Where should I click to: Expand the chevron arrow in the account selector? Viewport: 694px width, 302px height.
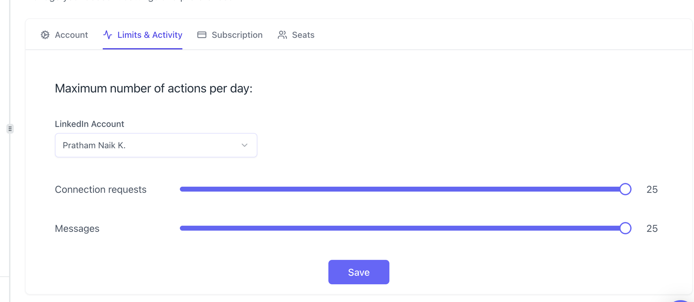click(x=245, y=145)
